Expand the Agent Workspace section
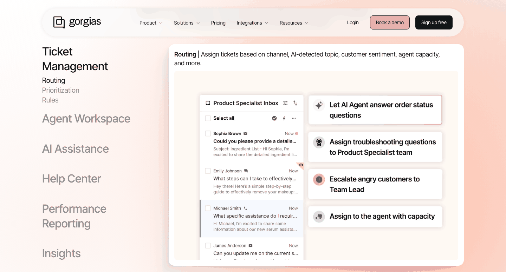506x272 pixels. 86,119
